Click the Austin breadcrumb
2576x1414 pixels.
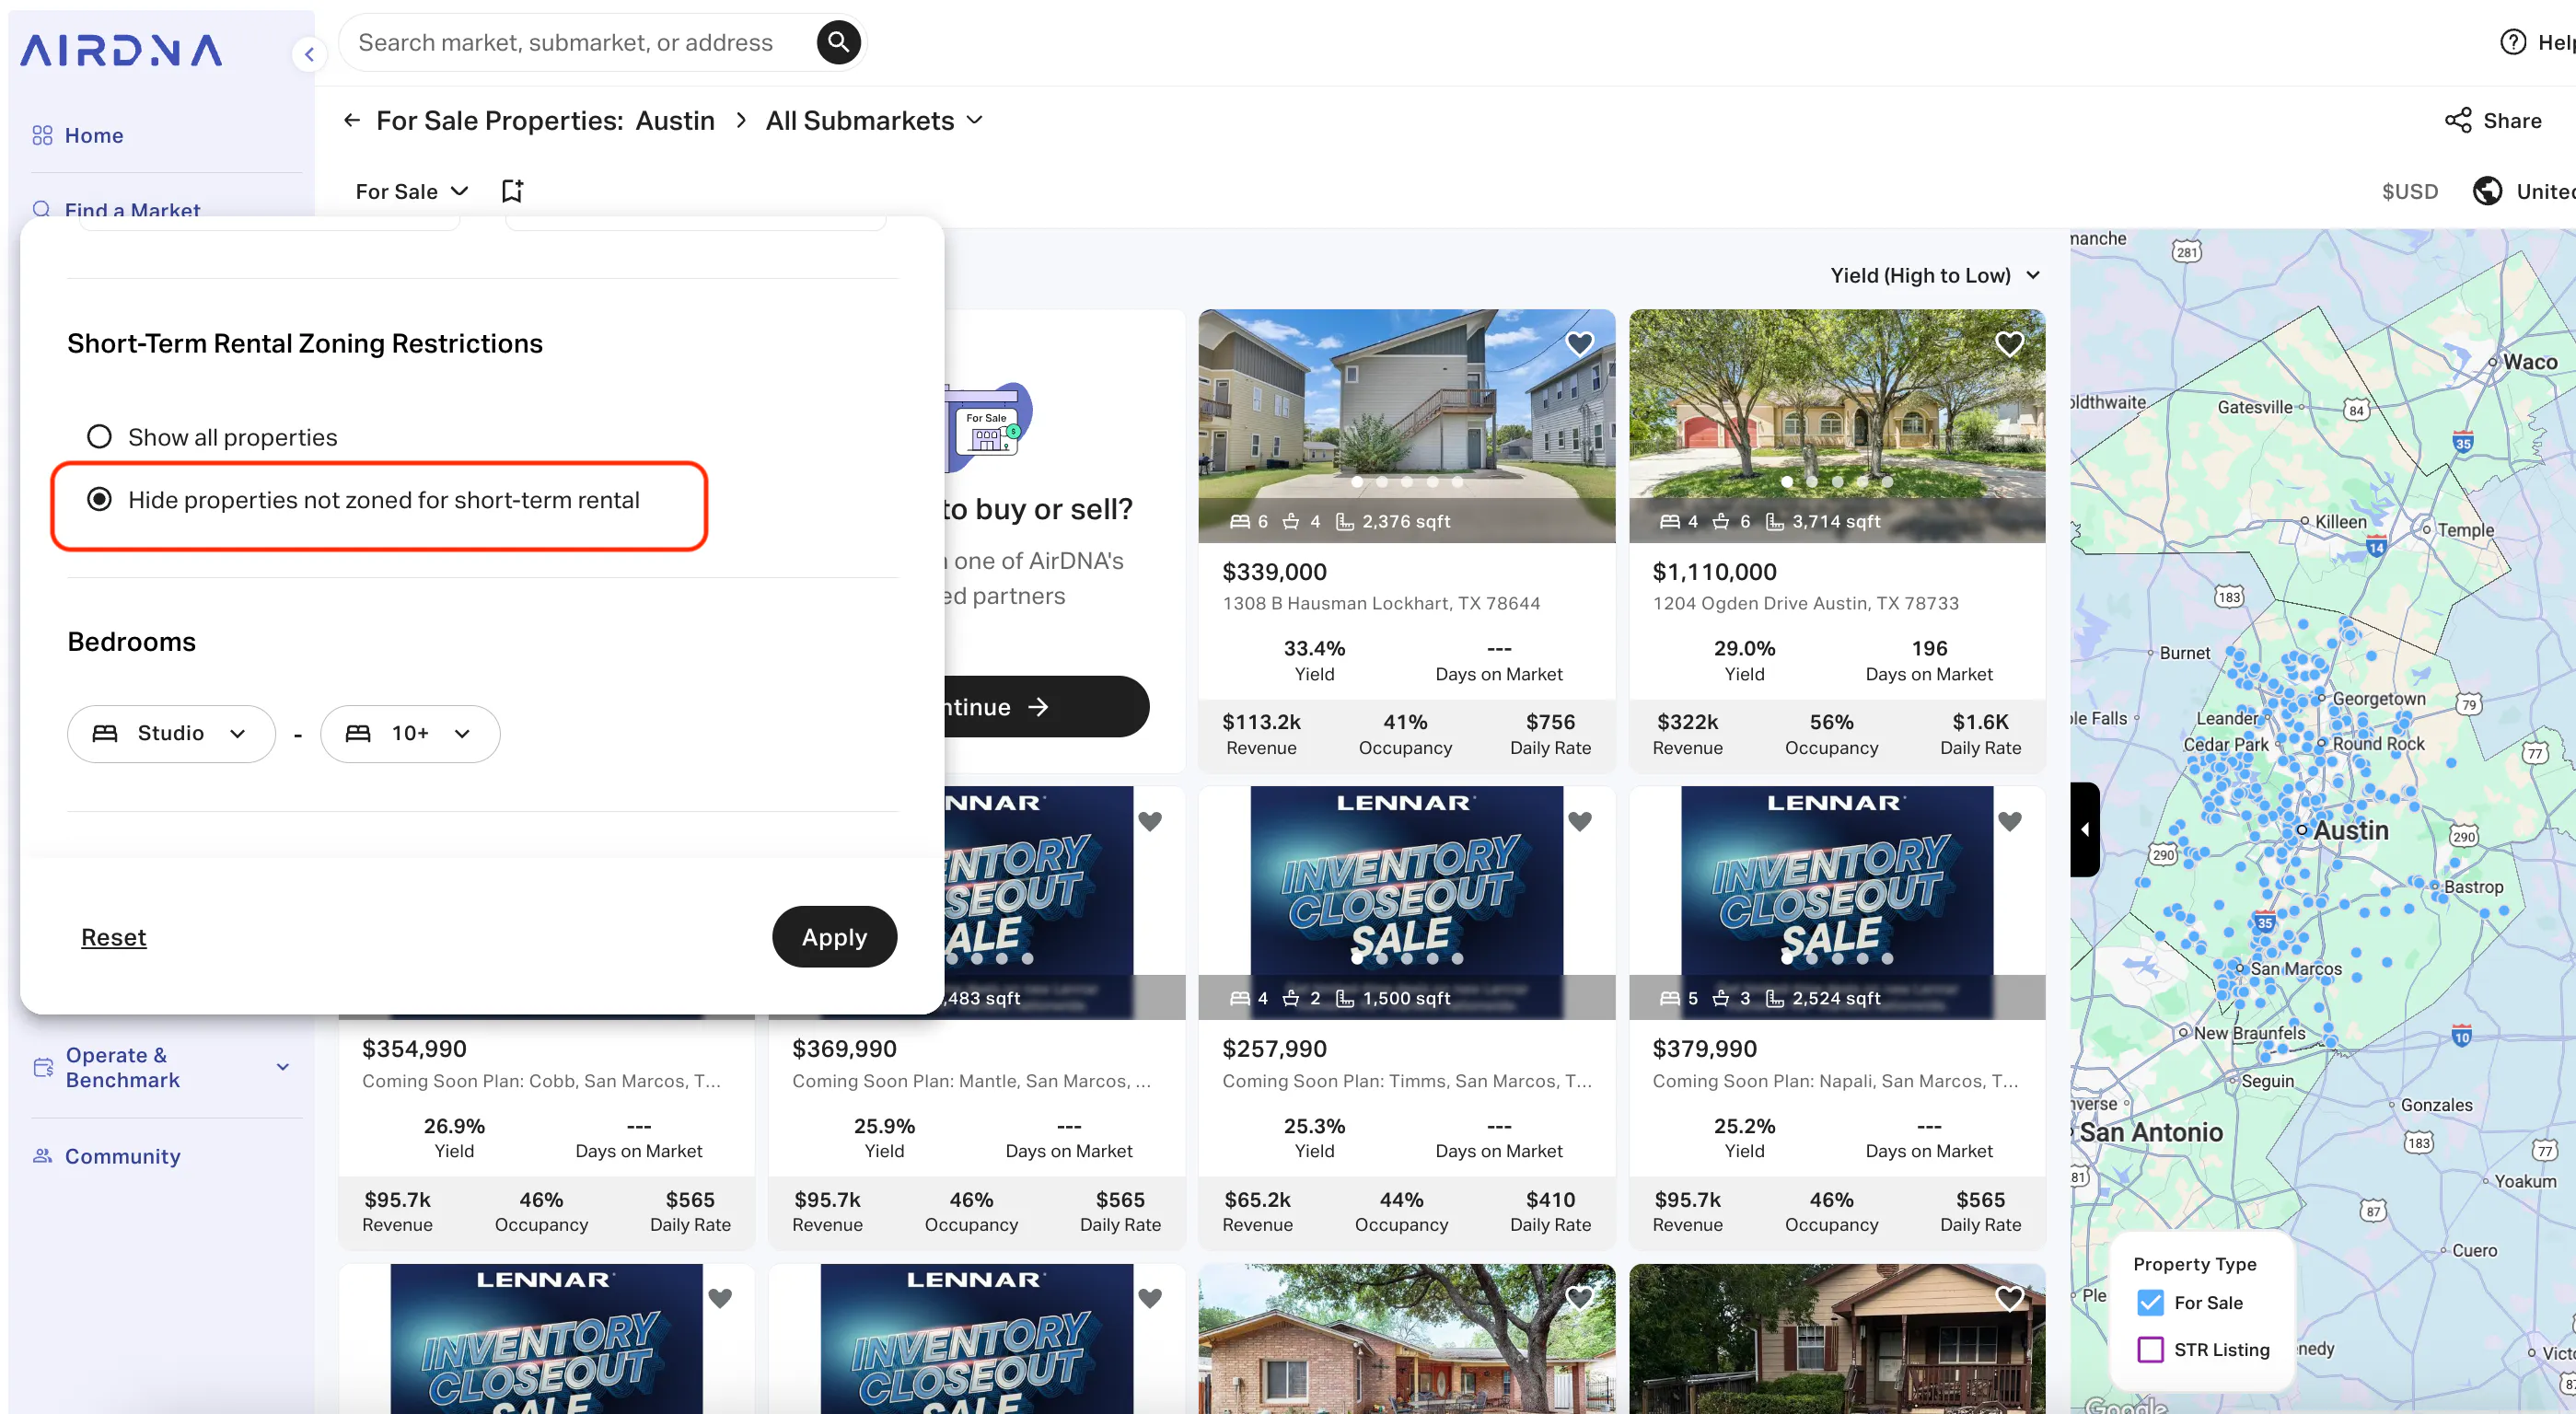pos(675,120)
